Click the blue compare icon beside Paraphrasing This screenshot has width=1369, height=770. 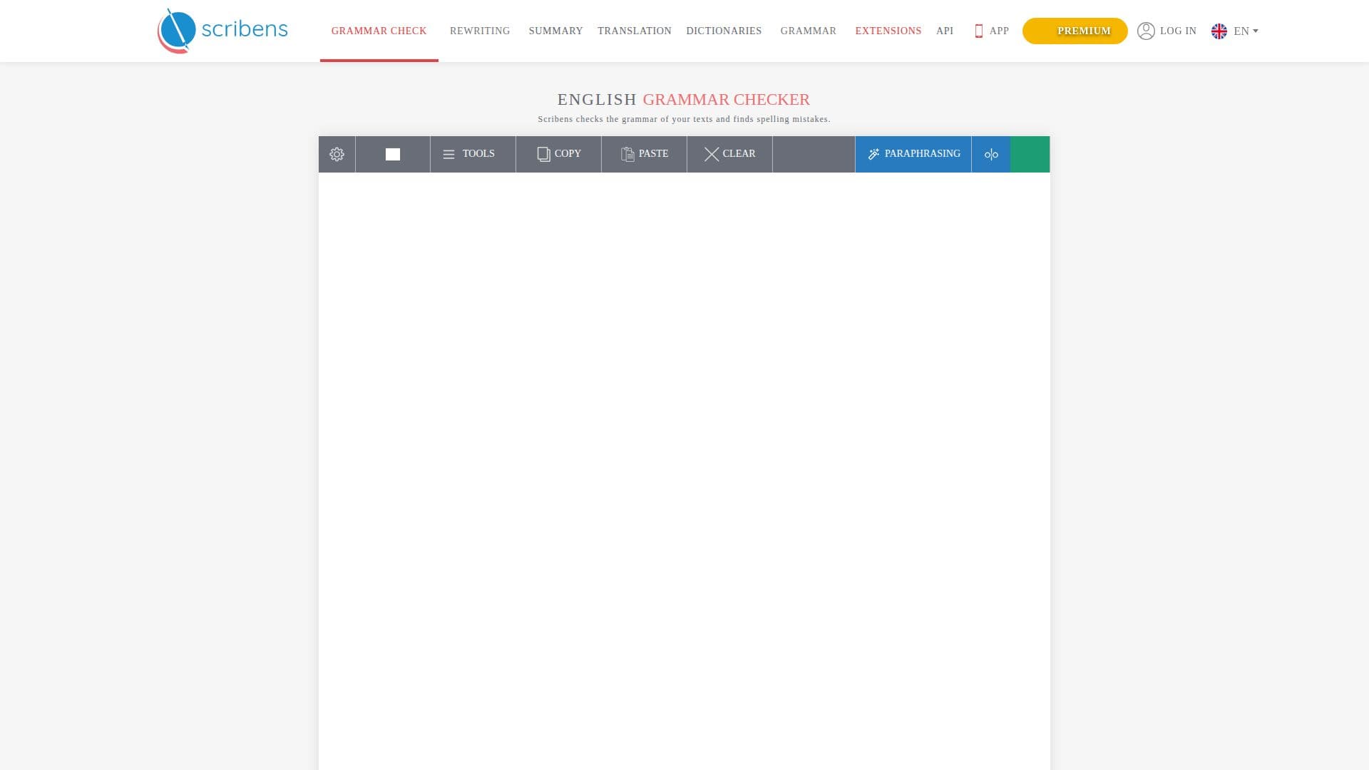(991, 154)
